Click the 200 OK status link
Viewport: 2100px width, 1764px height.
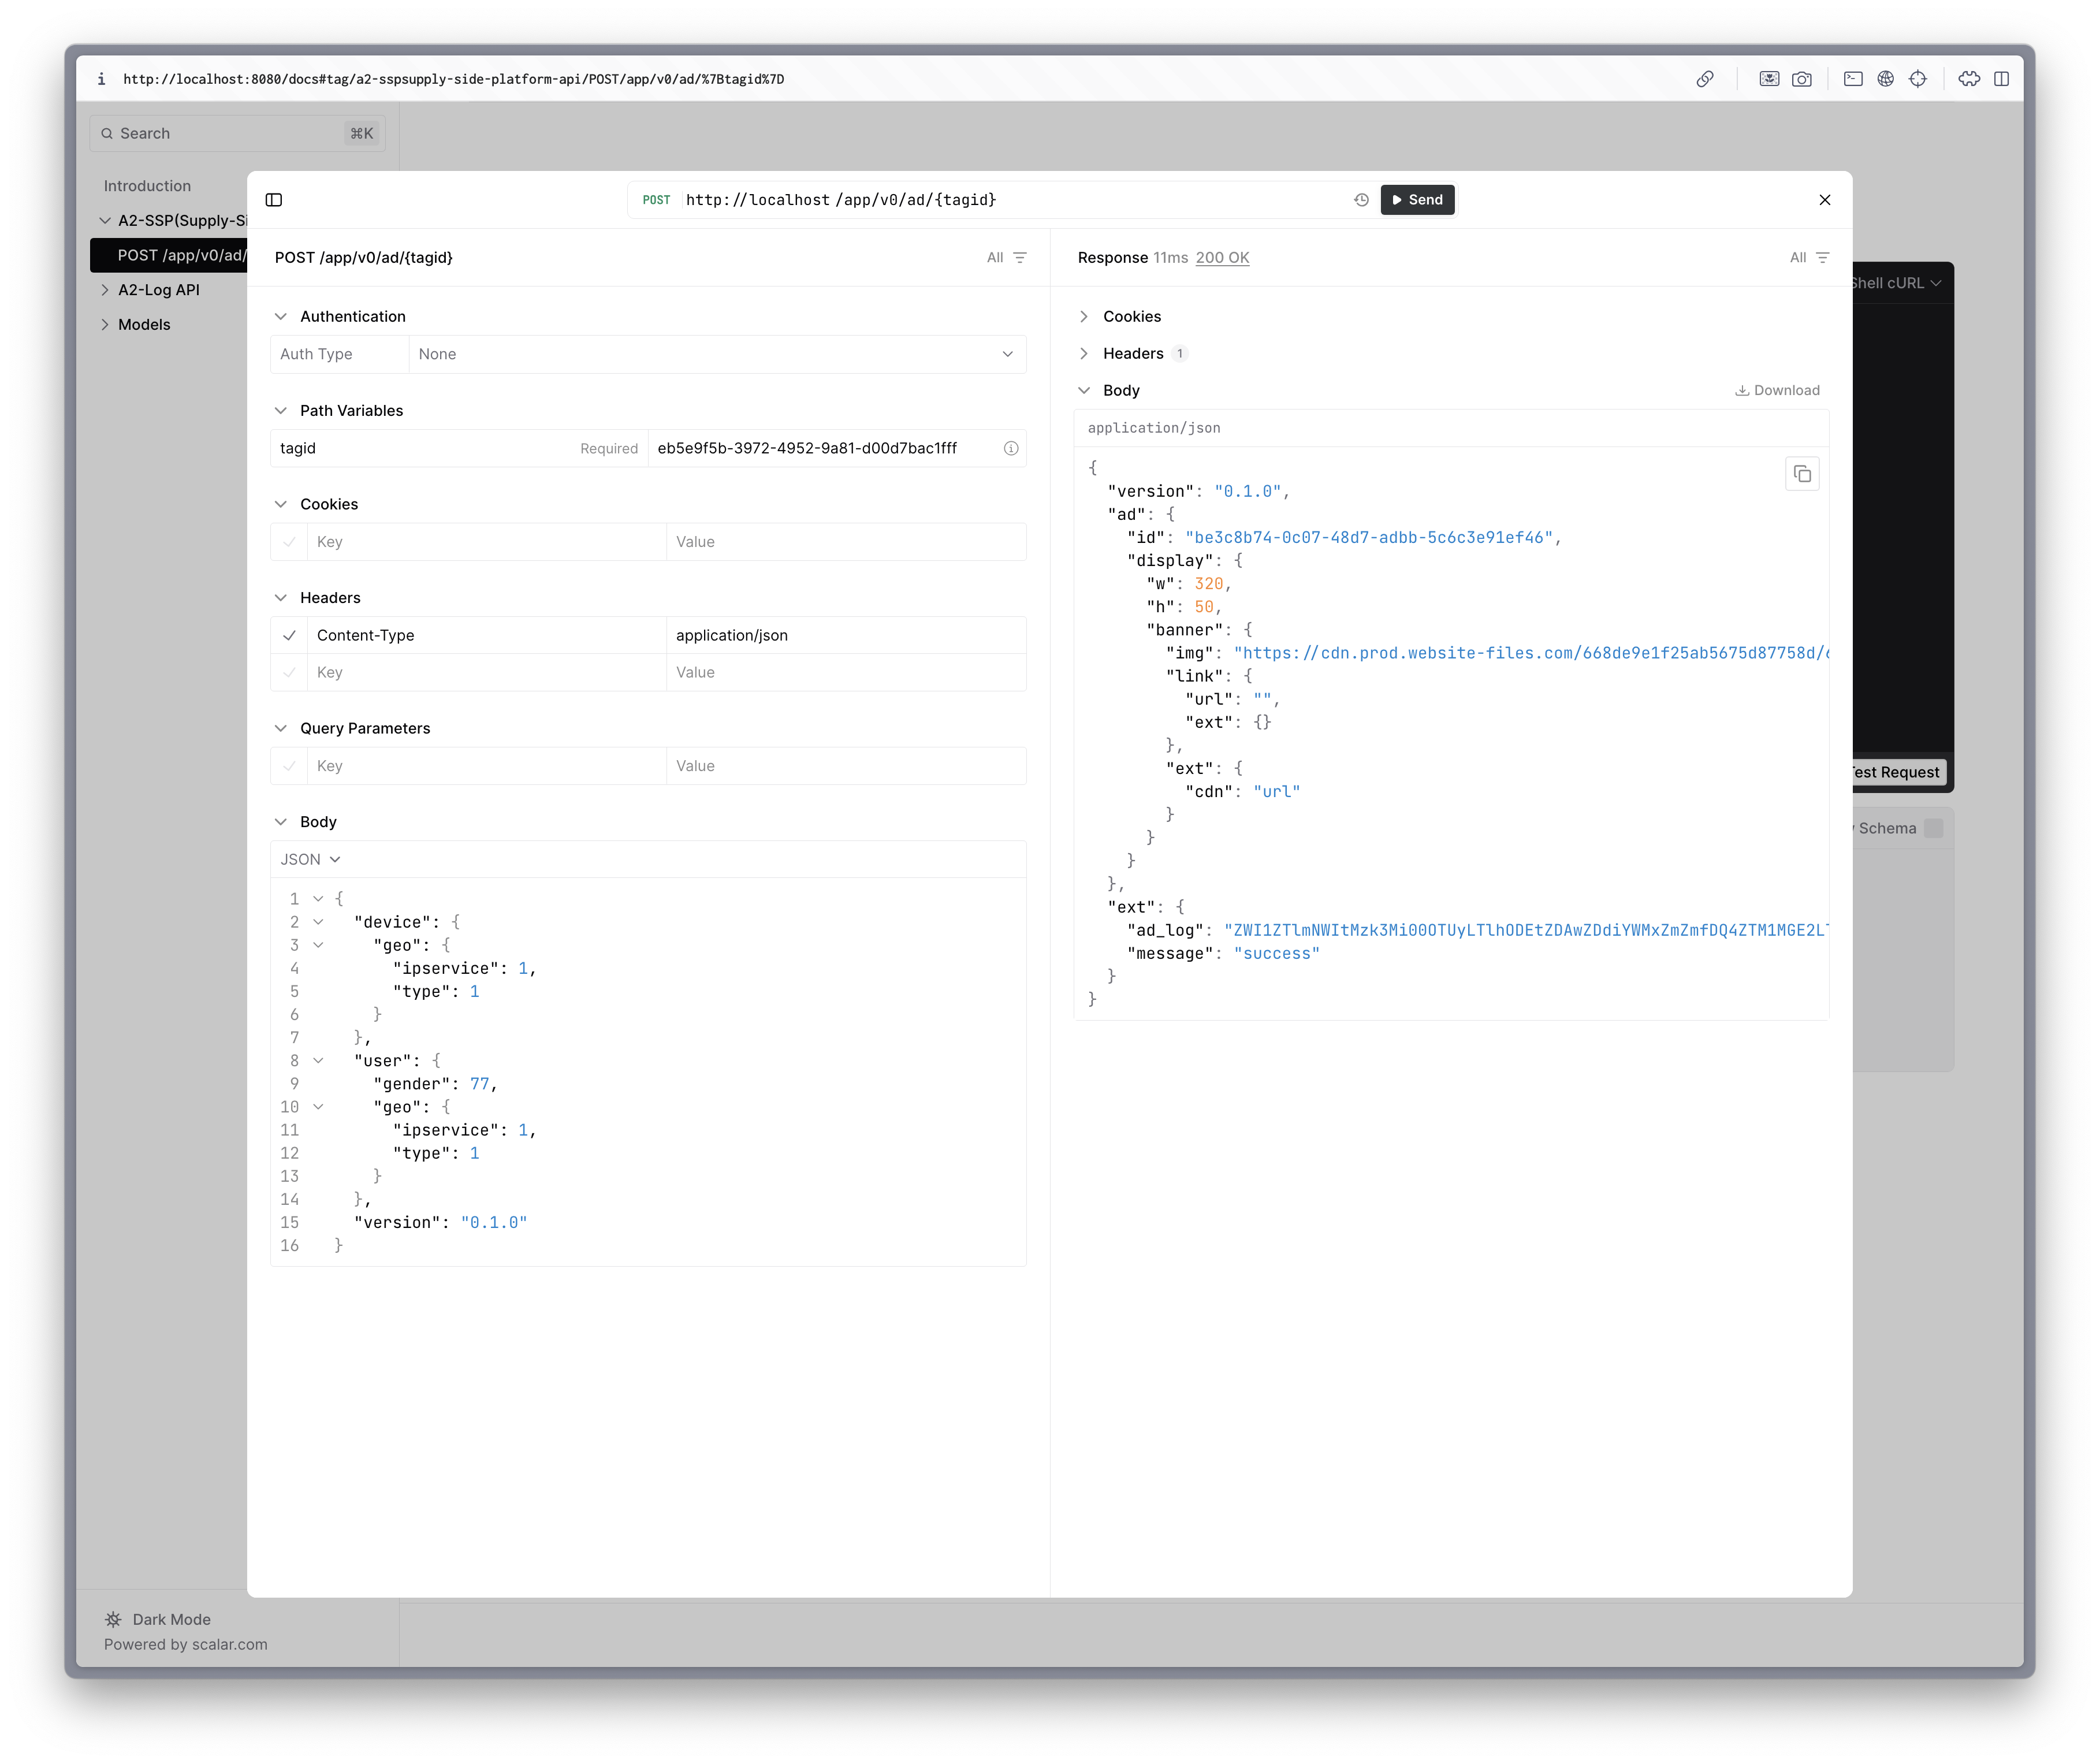click(1222, 258)
